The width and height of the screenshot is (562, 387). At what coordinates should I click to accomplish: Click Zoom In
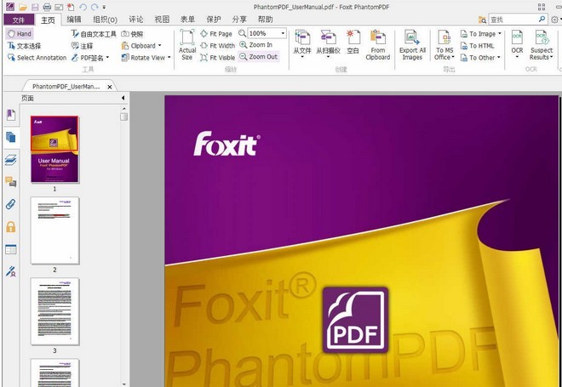tap(256, 45)
